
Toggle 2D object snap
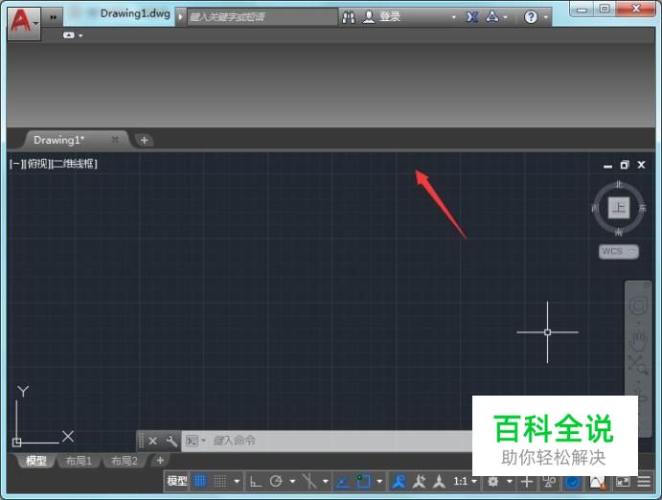point(363,482)
